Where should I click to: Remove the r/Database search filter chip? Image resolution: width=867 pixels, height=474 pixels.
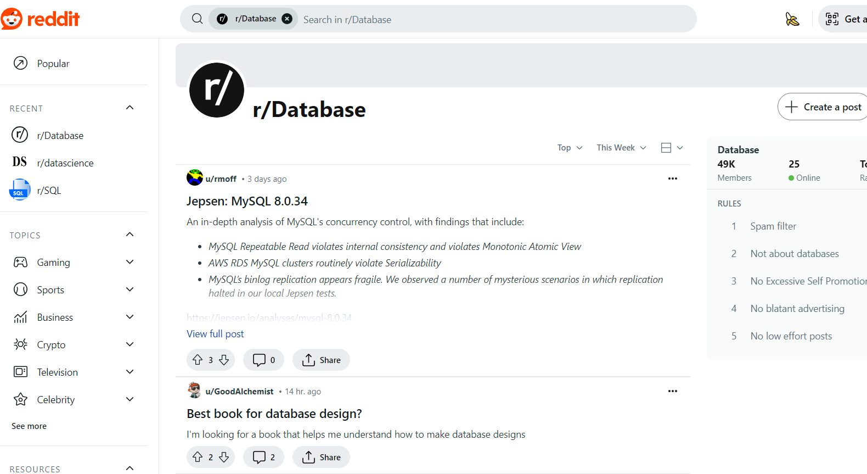coord(287,19)
